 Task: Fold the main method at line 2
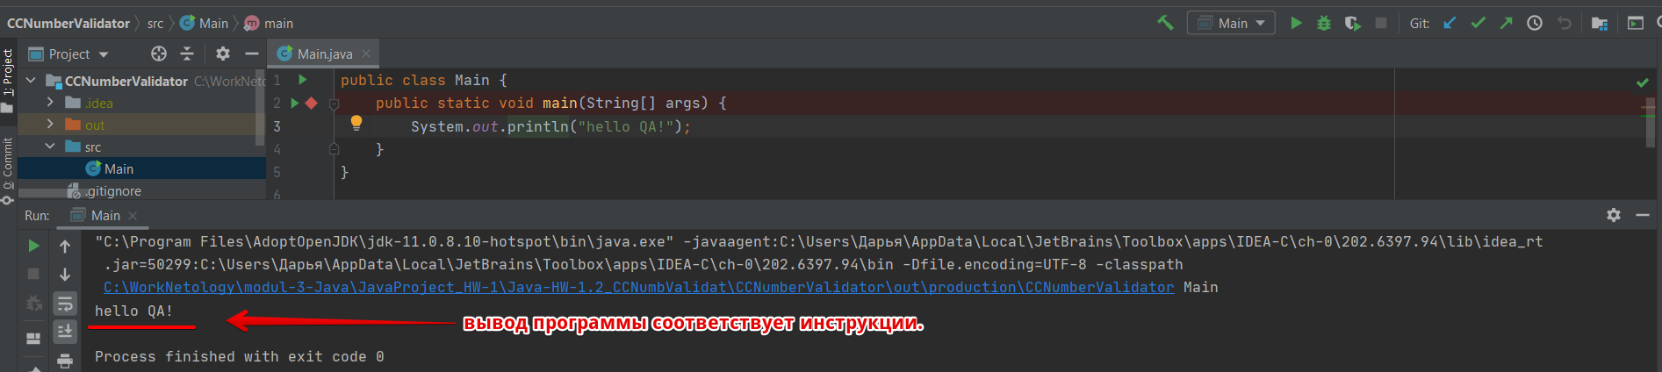334,104
